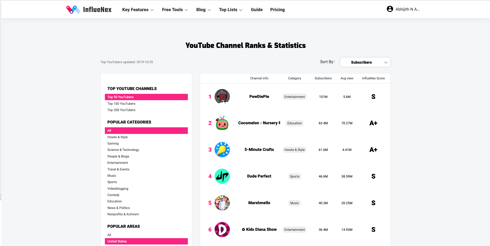
Task: Open the user account profile icon
Action: 390,9
